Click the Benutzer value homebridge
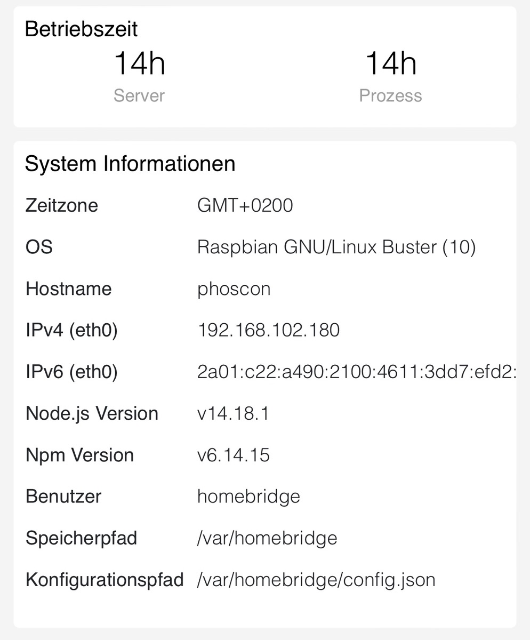This screenshot has height=640, width=530. tap(248, 497)
